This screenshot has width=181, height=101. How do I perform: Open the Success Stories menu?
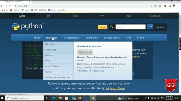pos(112,38)
